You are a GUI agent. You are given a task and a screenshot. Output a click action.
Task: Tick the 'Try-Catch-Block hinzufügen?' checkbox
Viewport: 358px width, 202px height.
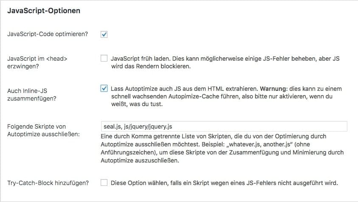[x=104, y=183]
